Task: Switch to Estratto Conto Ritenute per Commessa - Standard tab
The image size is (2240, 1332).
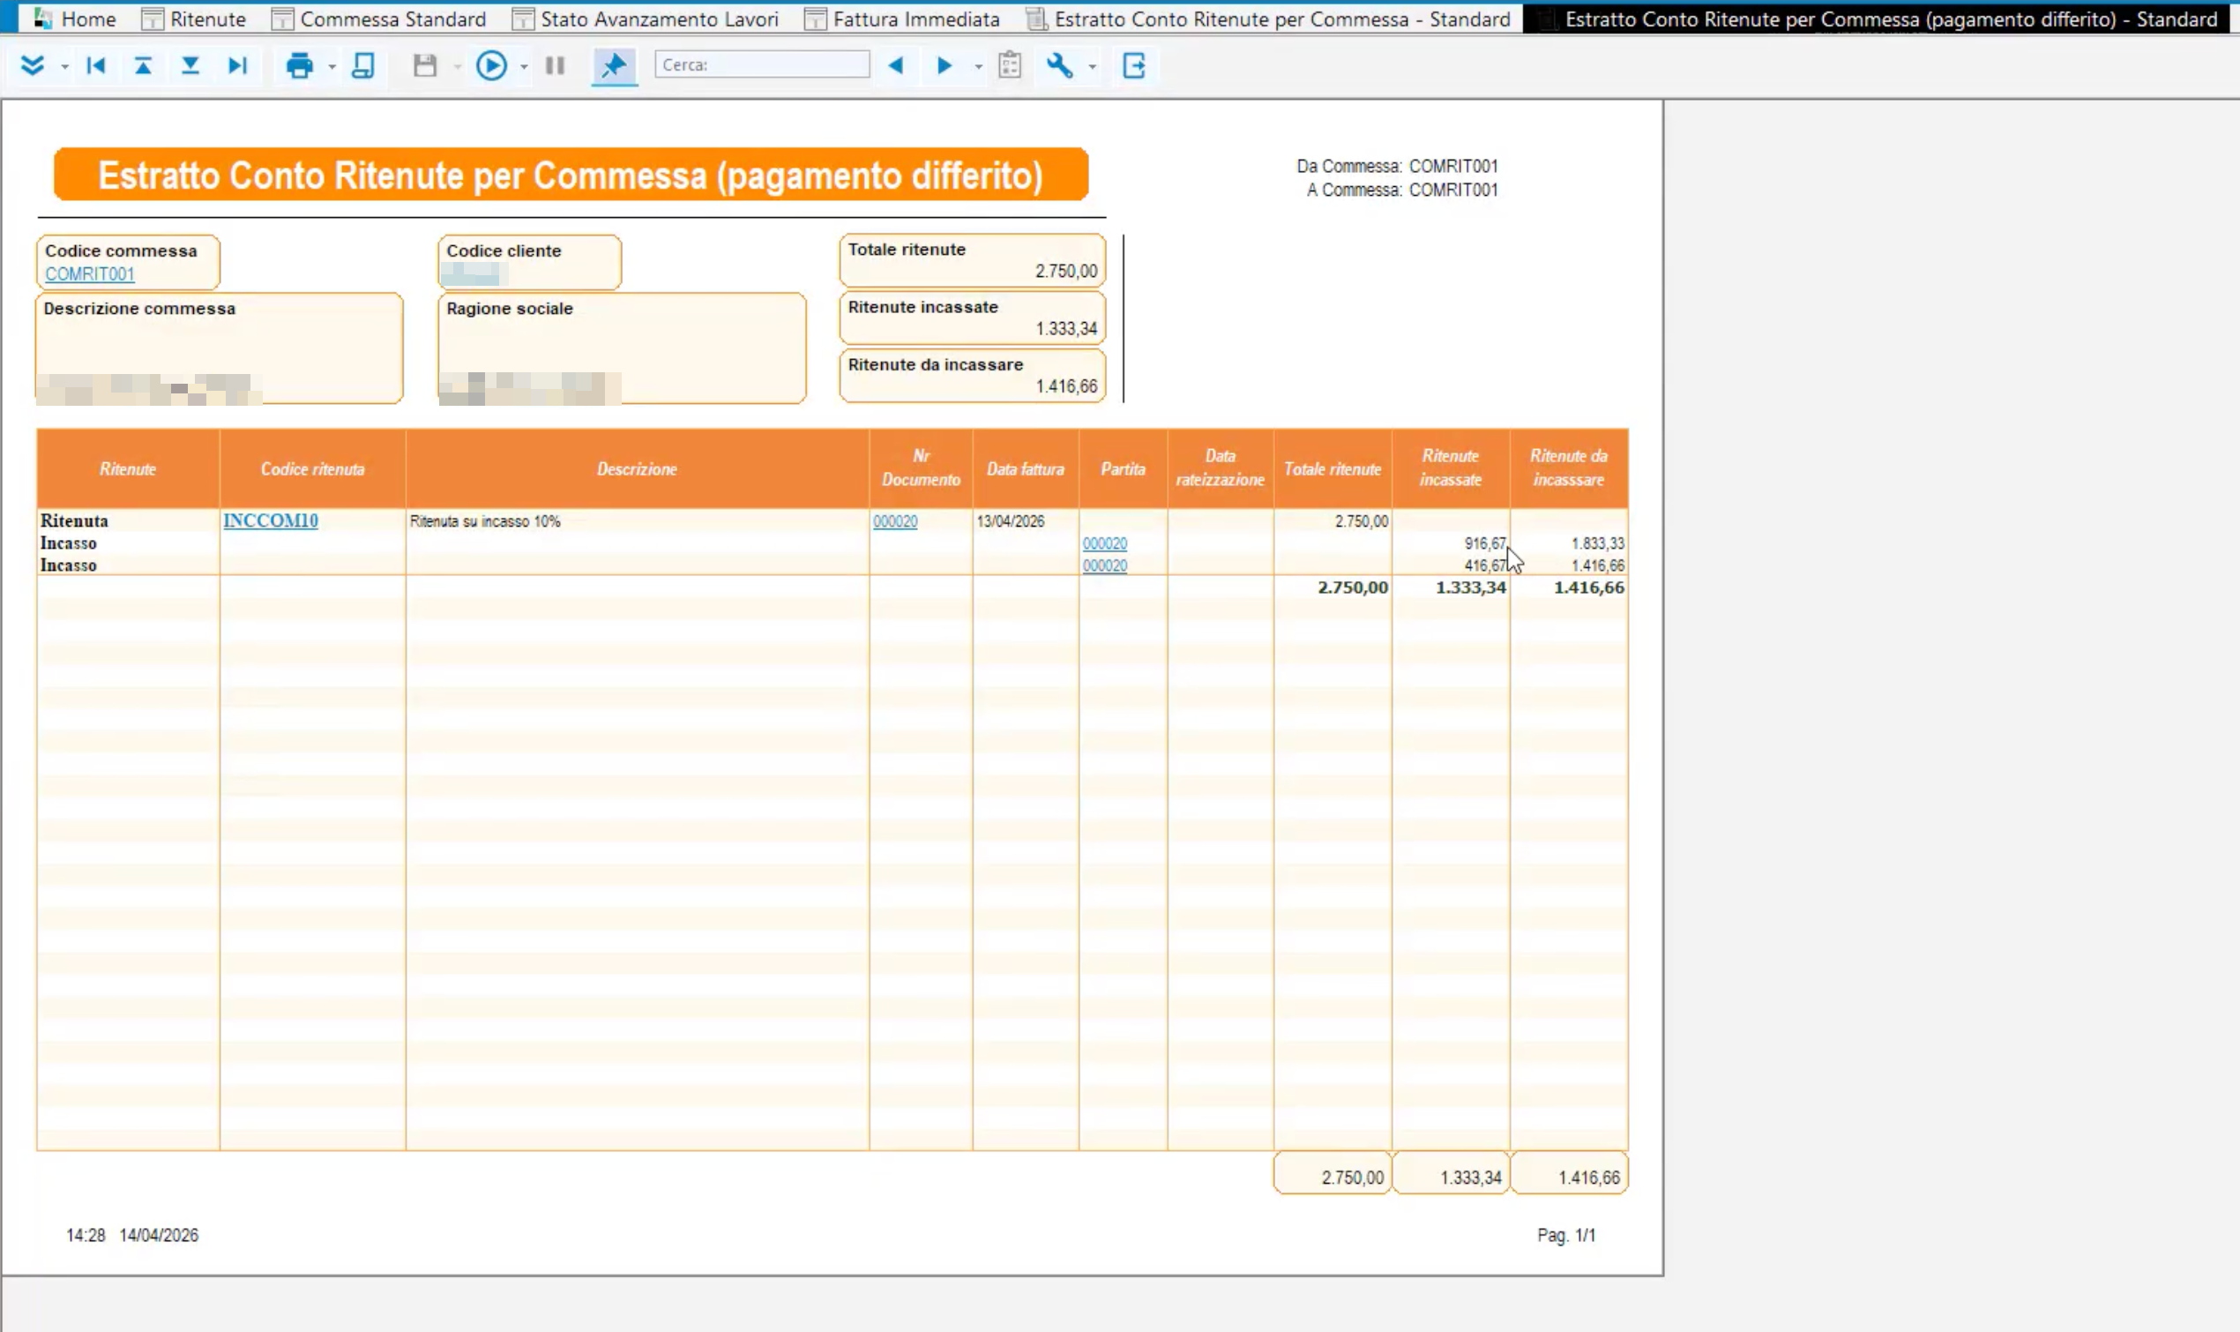Action: (1268, 19)
